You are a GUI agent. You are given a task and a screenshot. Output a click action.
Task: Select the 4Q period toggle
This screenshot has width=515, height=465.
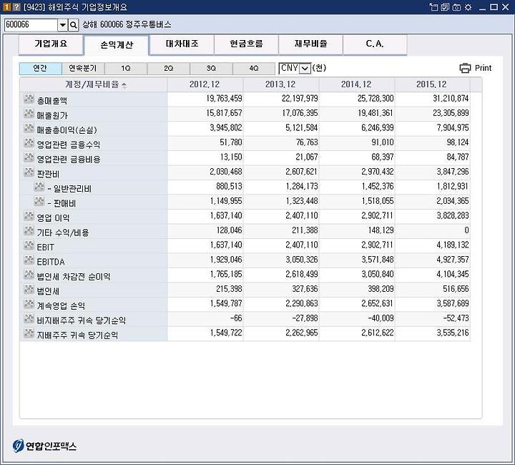(254, 68)
